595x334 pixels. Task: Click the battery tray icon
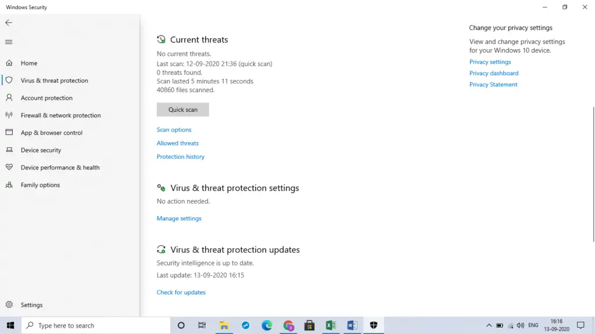pyautogui.click(x=500, y=325)
